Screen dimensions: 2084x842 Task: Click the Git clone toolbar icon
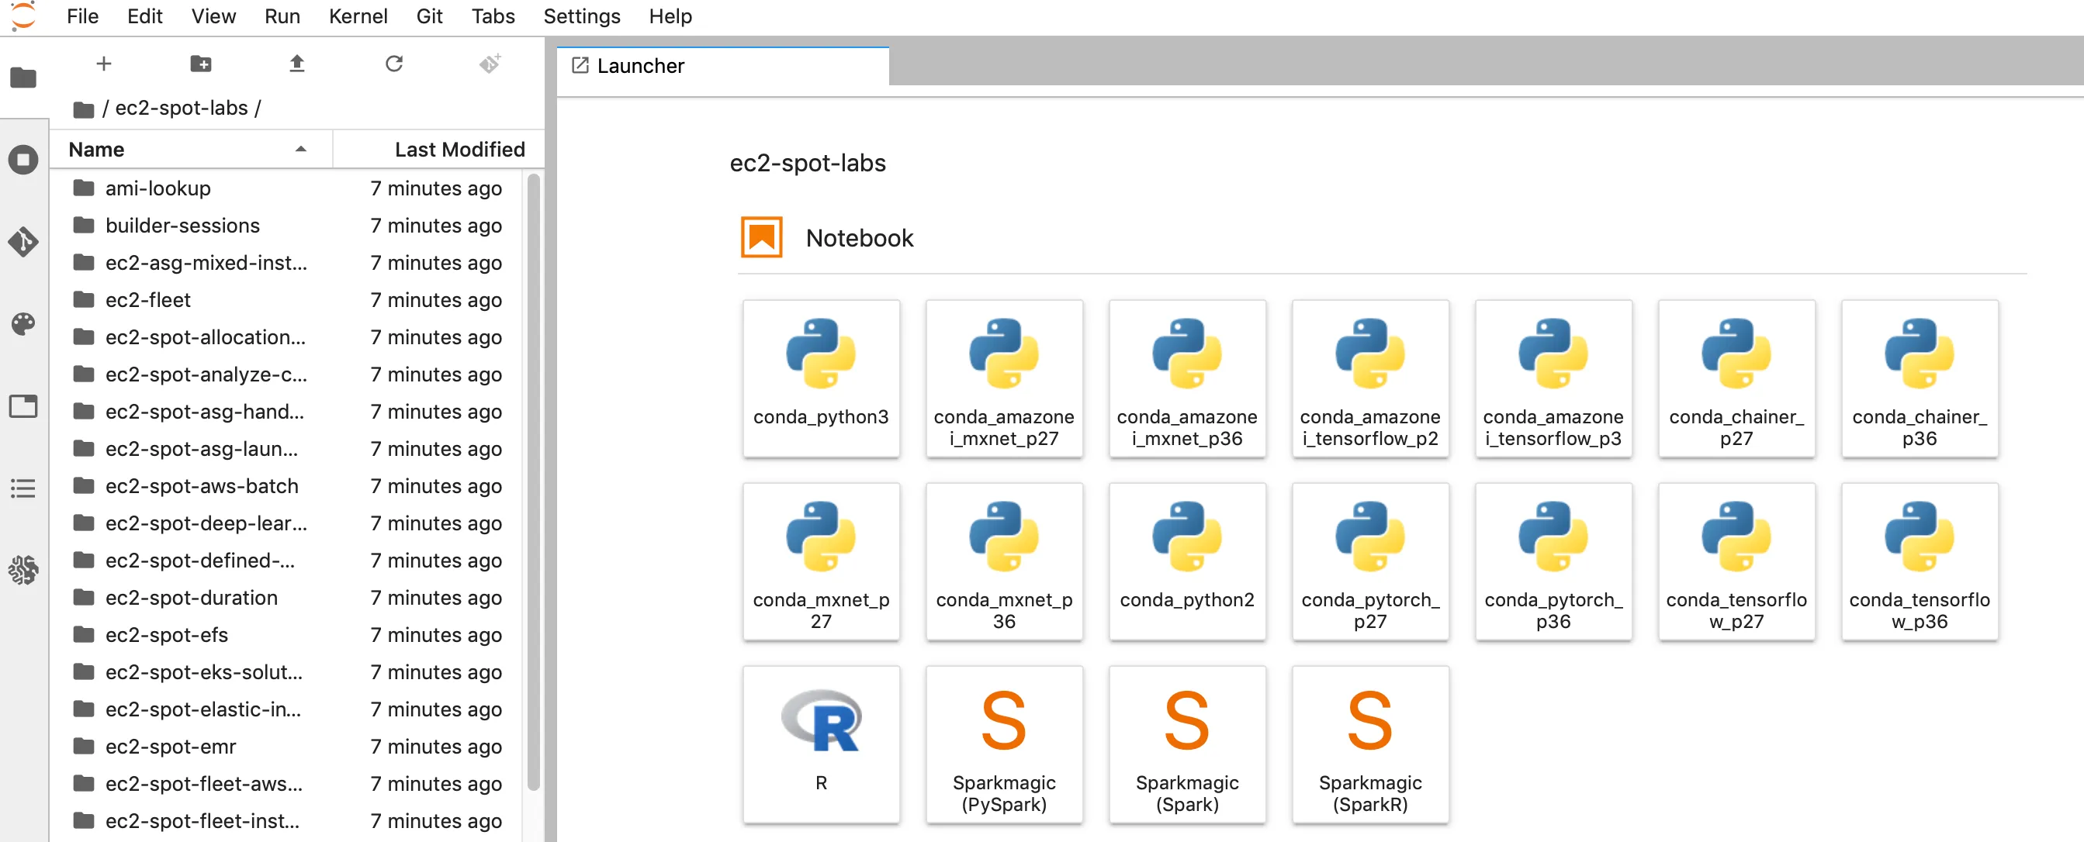490,63
